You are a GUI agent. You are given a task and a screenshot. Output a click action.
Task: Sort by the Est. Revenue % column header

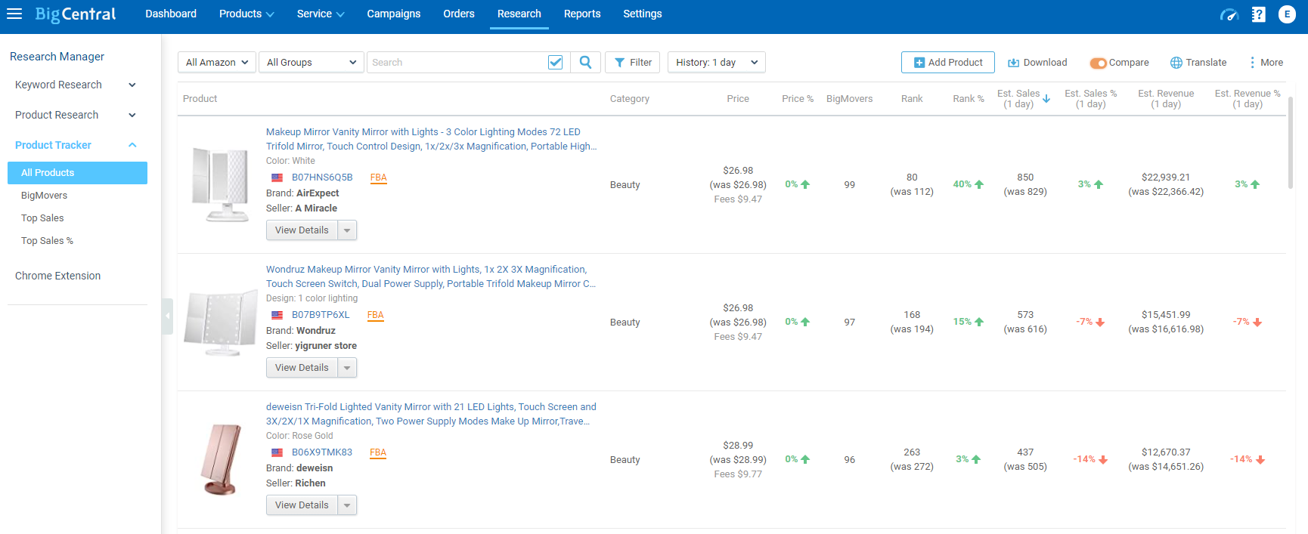1248,99
